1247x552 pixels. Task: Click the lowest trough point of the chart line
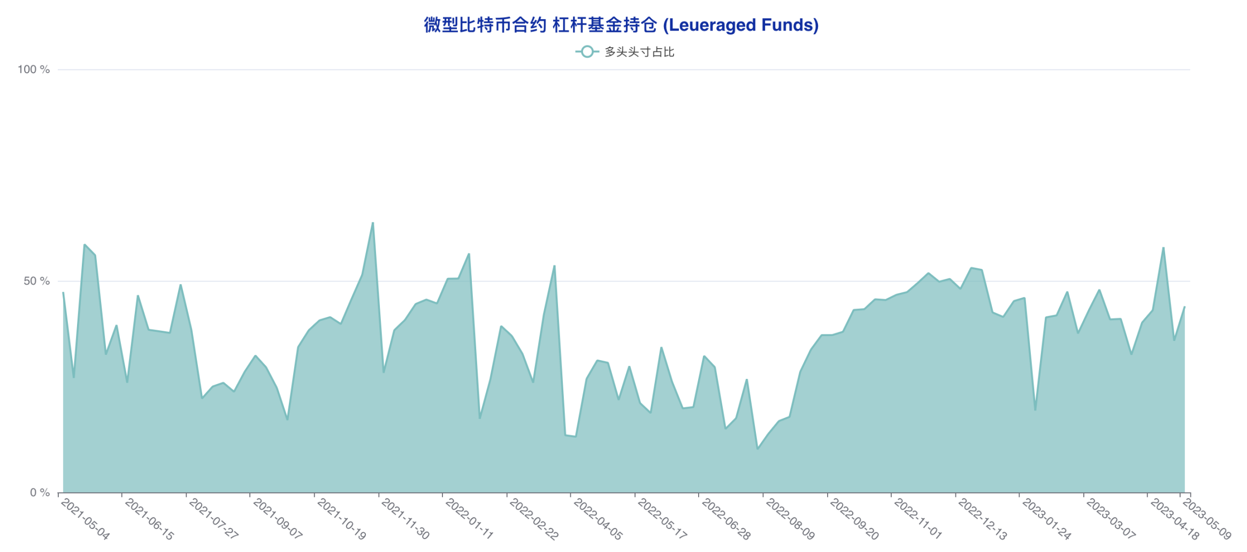tap(758, 449)
